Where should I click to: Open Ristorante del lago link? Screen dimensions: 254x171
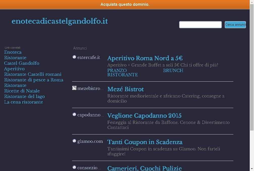[x=24, y=96]
